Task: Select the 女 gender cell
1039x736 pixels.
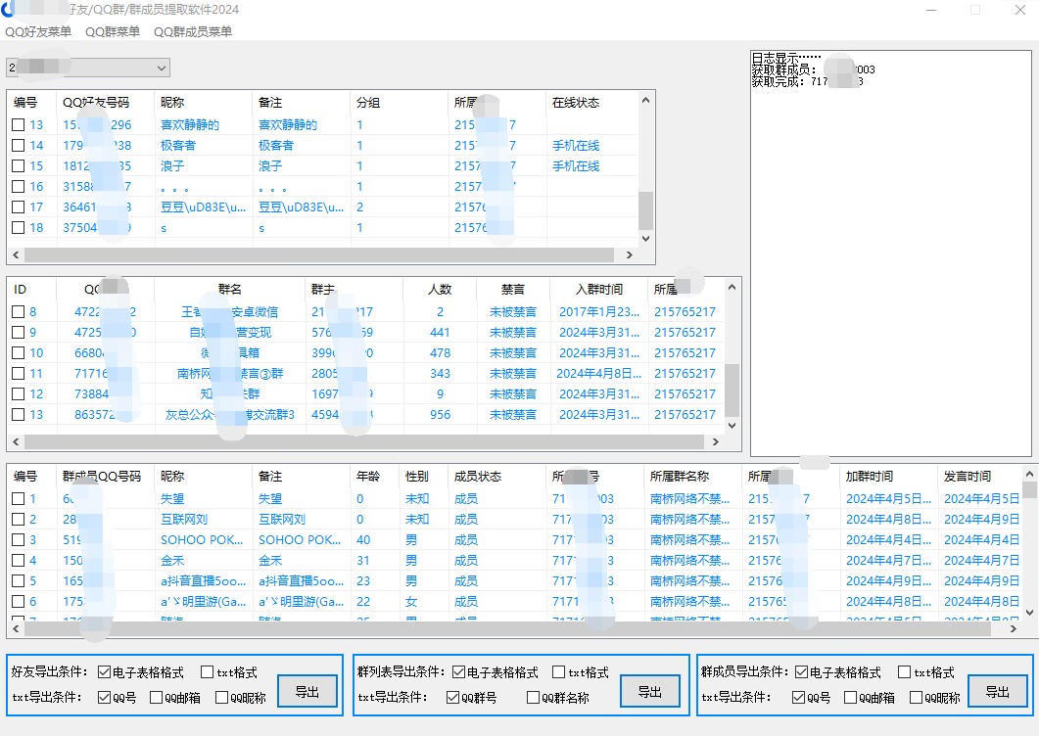Action: click(x=411, y=601)
